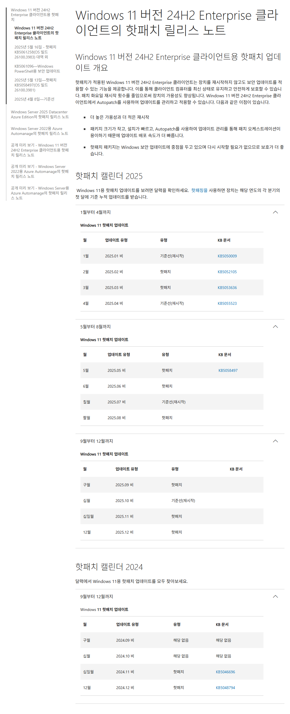Click the 핫패치 캘린더 2024 heading
Image resolution: width=290 pixels, height=714 pixels.
tap(109, 567)
